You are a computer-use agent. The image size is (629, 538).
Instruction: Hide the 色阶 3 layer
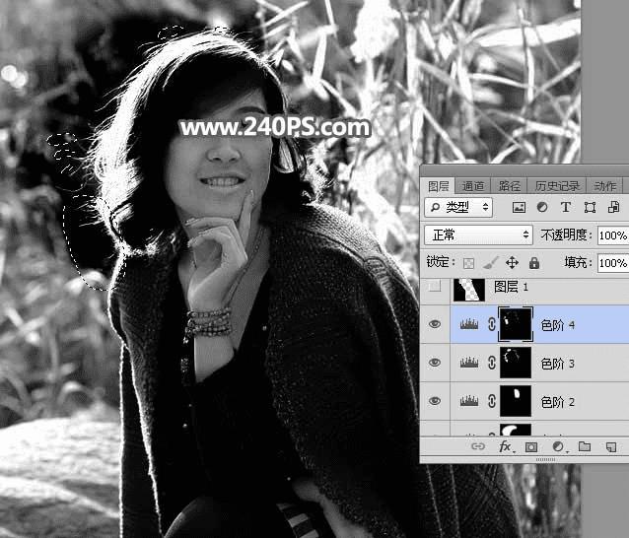[435, 363]
